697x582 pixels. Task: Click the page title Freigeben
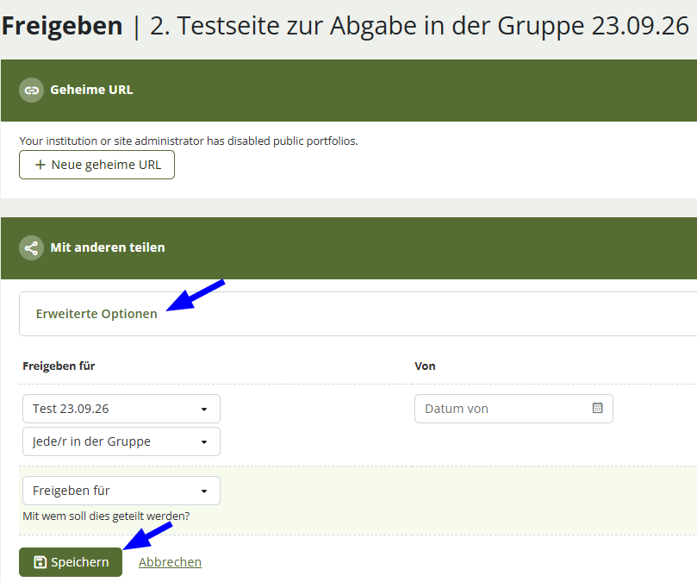(x=62, y=26)
